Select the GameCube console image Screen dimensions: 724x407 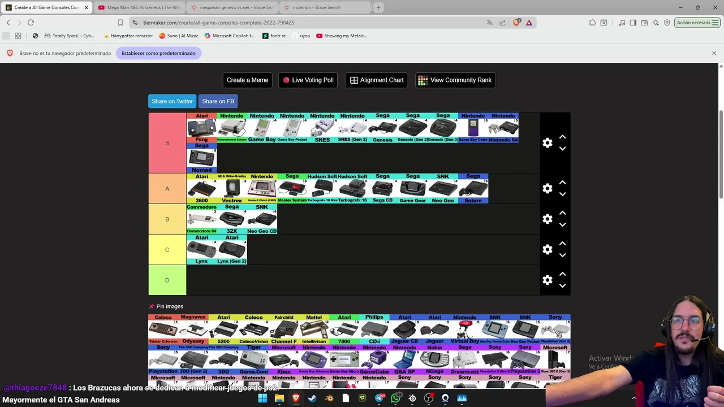point(374,360)
